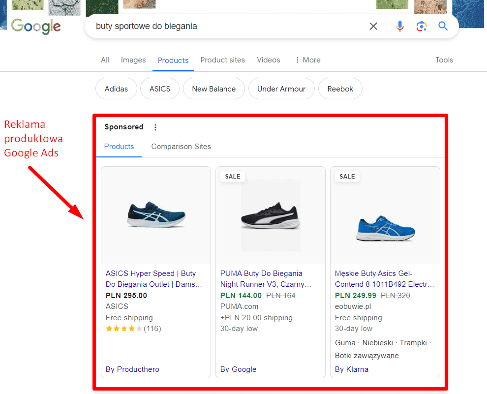The width and height of the screenshot is (487, 394).
Task: Click the blue search magnifier icon
Action: tap(442, 26)
